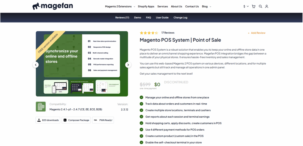This screenshot has height=146, width=303.
Task: Click the checkmark beside 'Track data about orders'
Action: pyautogui.click(x=141, y=104)
